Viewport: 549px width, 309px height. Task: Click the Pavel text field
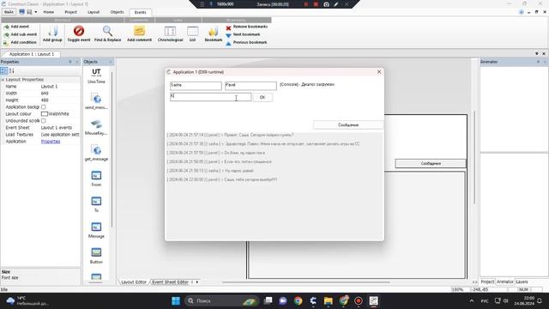pos(250,86)
